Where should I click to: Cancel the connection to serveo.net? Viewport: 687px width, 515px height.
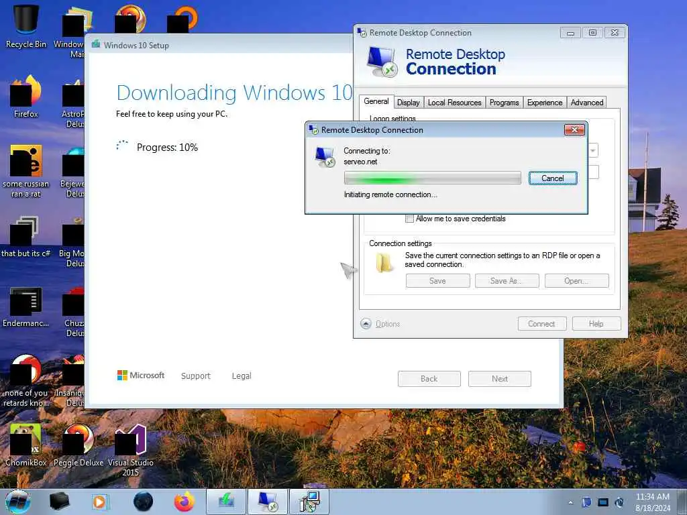[553, 178]
